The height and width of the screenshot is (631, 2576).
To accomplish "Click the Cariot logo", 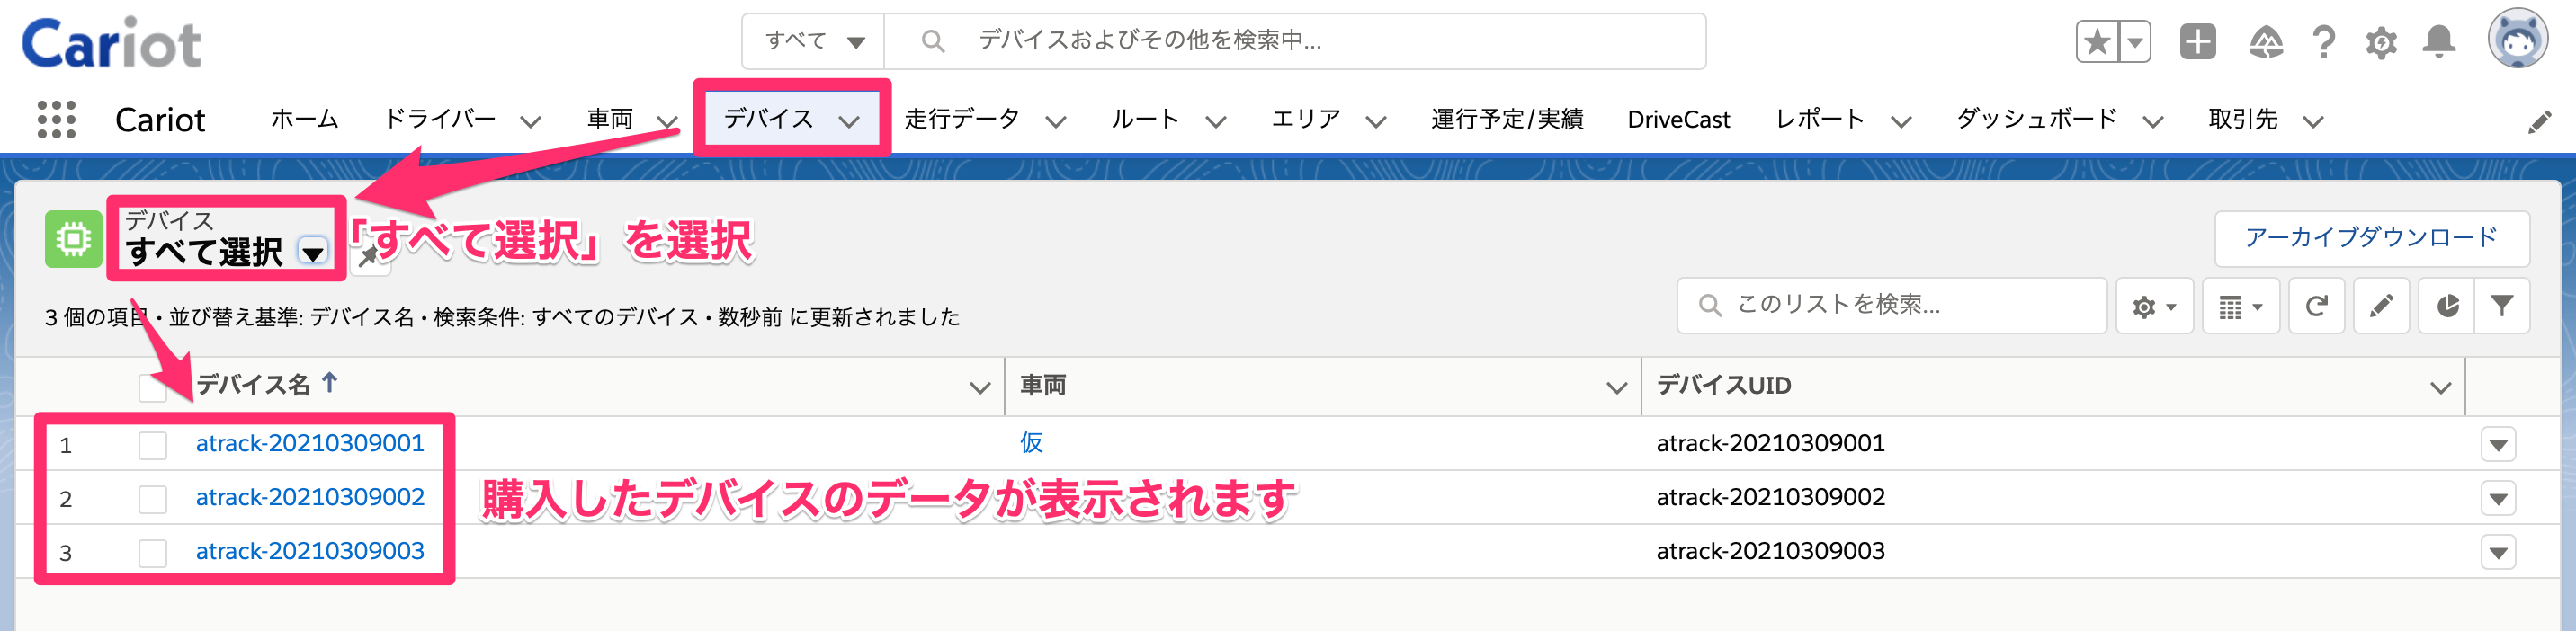I will coord(111,43).
